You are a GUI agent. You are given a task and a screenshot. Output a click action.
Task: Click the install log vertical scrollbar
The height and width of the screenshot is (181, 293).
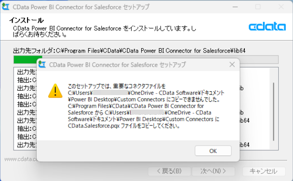click(x=274, y=109)
